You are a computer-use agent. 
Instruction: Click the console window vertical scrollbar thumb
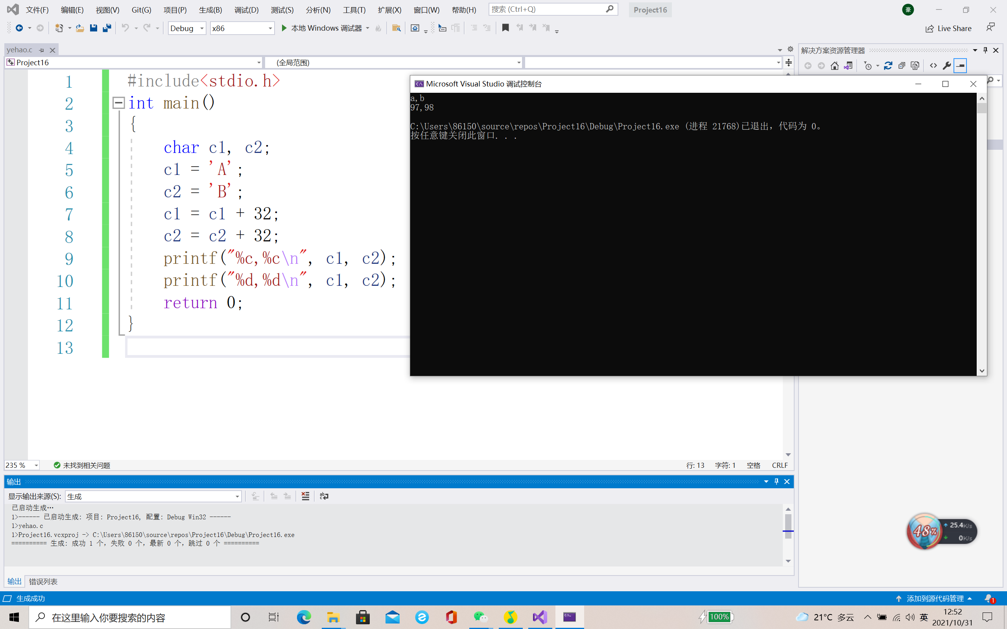(x=981, y=109)
